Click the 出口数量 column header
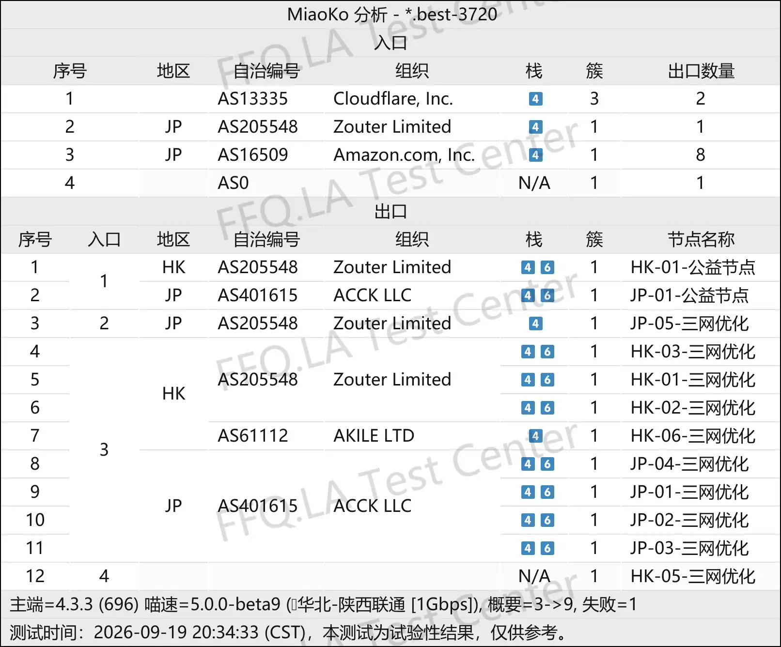This screenshot has height=647, width=781. [701, 71]
